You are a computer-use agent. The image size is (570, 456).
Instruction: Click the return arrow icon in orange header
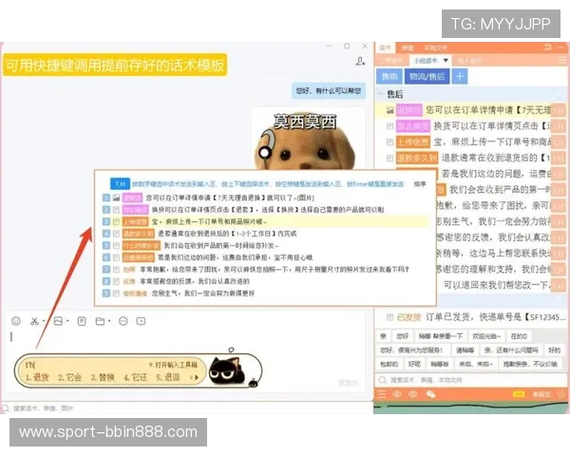click(x=548, y=47)
